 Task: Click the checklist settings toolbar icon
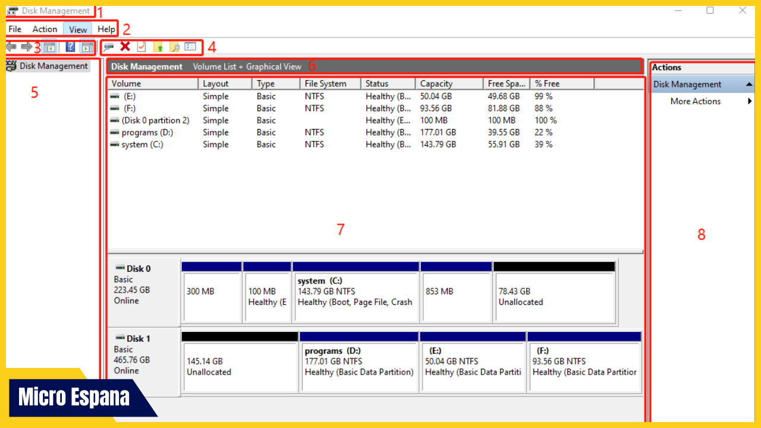[190, 46]
